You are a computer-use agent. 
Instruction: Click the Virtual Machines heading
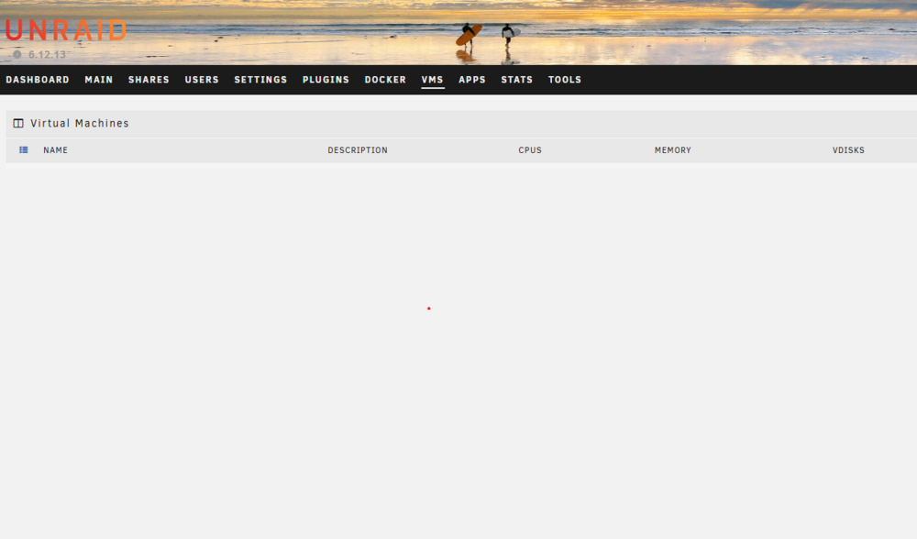point(80,124)
